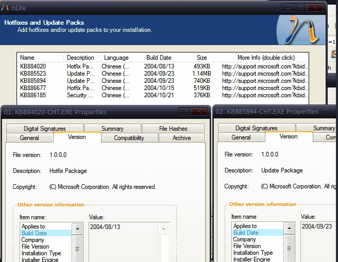Select Version tab in KB885894 Properties
The height and width of the screenshot is (262, 338).
pyautogui.click(x=289, y=136)
